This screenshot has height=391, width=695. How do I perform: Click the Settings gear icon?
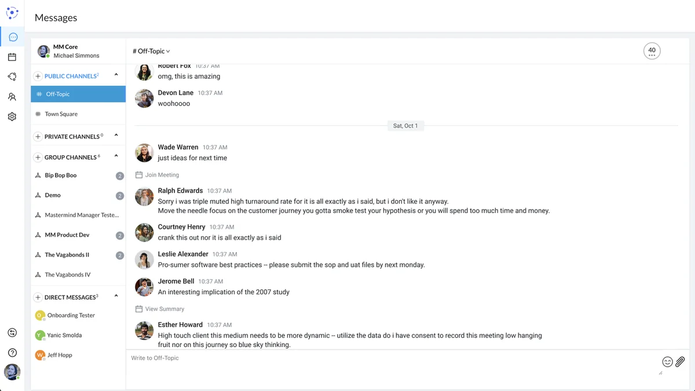12,116
